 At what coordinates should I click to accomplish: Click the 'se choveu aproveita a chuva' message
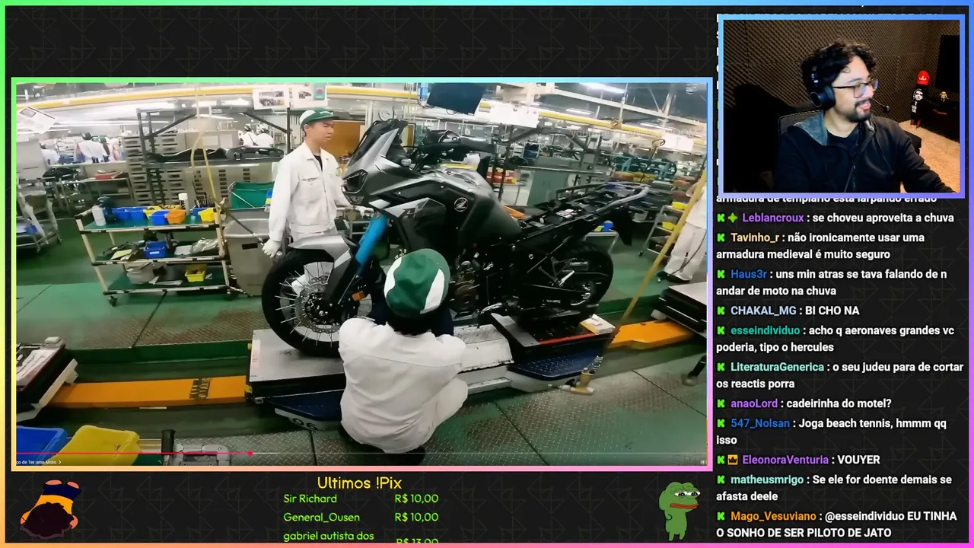pyautogui.click(x=883, y=218)
